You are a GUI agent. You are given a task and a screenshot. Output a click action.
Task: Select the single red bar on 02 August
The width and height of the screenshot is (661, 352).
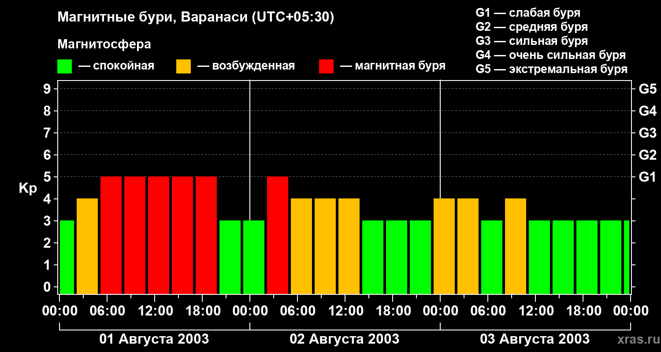[278, 235]
